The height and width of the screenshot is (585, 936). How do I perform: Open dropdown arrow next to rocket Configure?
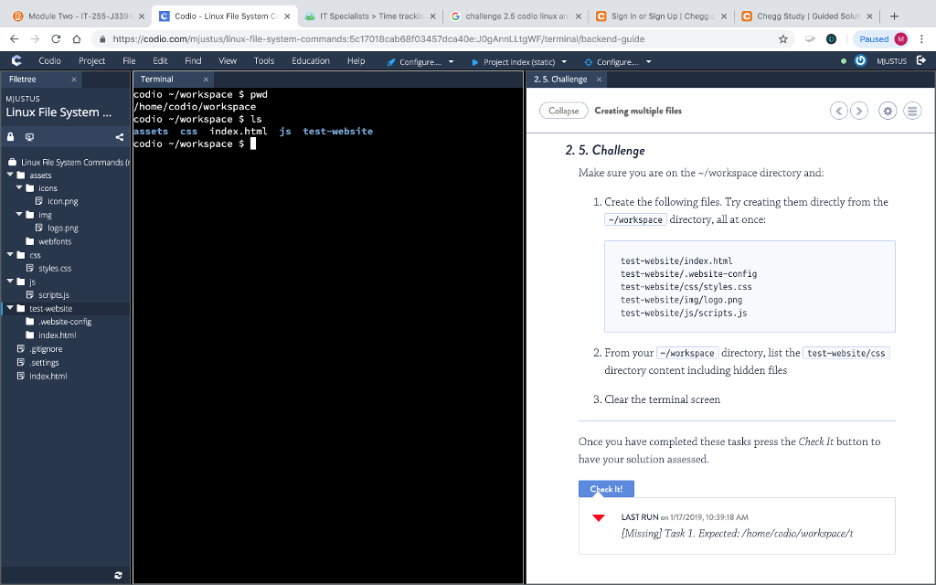click(x=451, y=61)
